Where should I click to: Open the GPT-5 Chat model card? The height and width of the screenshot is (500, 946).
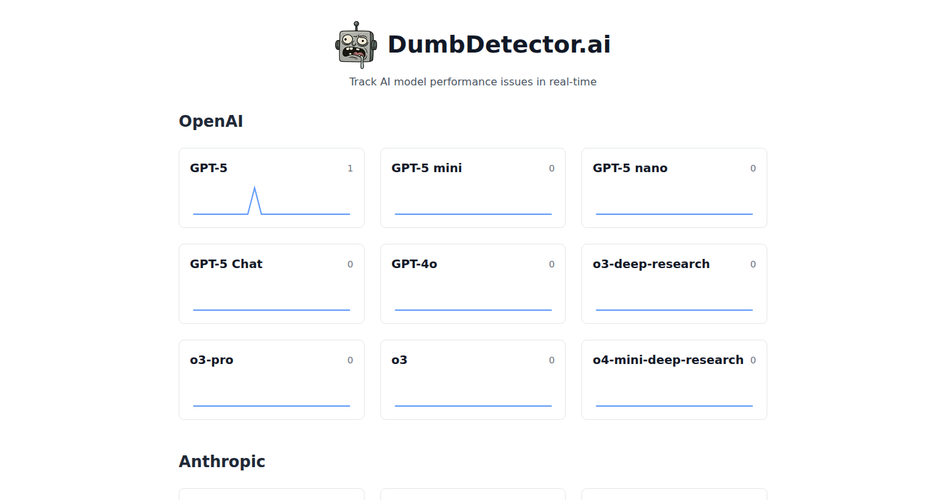pyautogui.click(x=271, y=284)
